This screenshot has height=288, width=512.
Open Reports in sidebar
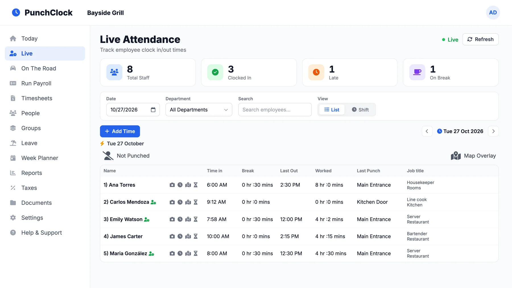click(x=45, y=173)
